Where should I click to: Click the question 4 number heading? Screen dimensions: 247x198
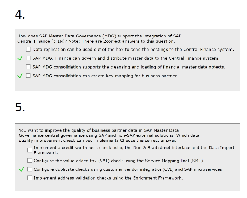tap(20, 14)
